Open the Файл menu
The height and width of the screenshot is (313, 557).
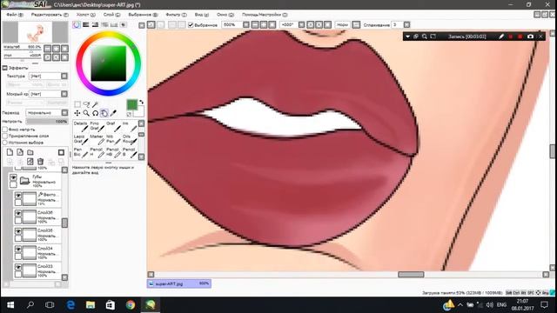click(x=14, y=15)
